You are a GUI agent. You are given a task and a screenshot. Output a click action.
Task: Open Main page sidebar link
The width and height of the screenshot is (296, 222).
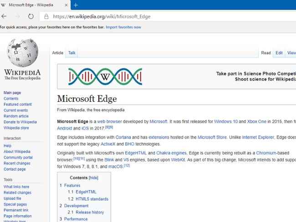click(x=12, y=93)
